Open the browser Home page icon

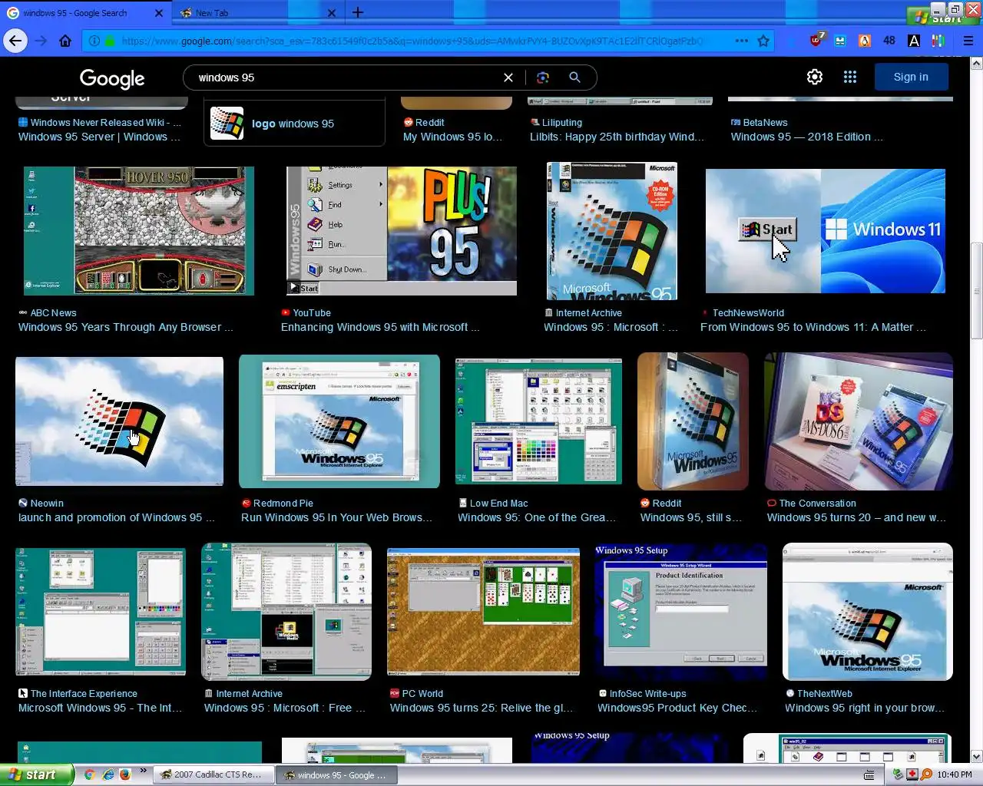pyautogui.click(x=65, y=41)
